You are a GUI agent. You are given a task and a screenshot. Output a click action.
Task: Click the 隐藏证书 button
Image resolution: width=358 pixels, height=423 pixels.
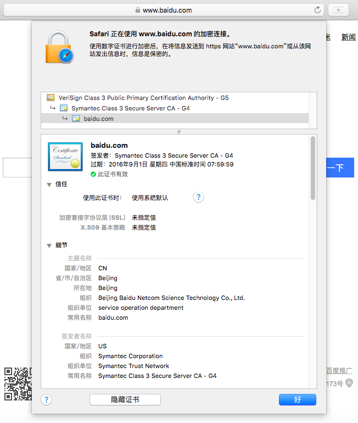tap(125, 399)
